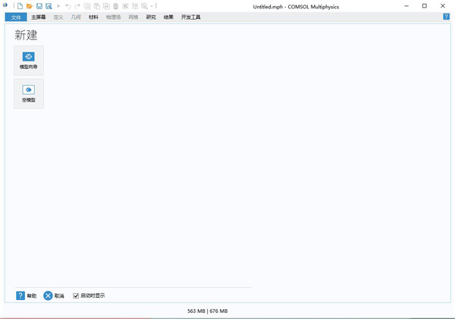Viewport: 455px width, 319px height.
Task: Click the Save As icon in toolbar
Action: [49, 6]
